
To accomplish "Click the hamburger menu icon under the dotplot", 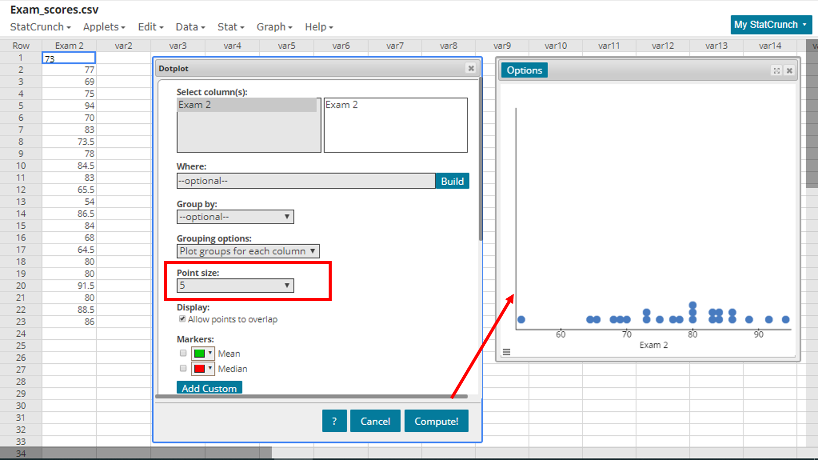I will (506, 352).
